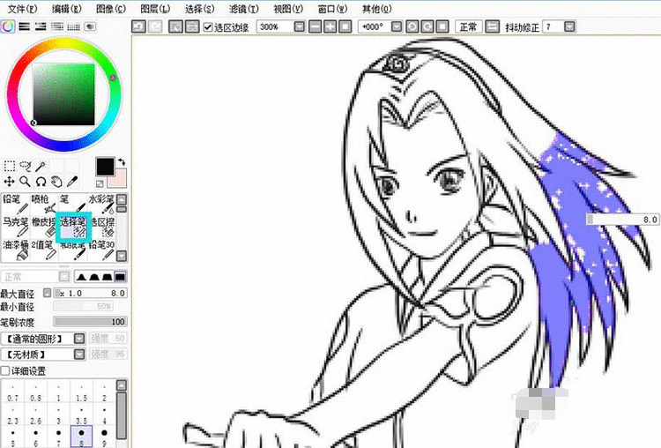Select the 铅笔 (Pencil) brush tool

click(18, 204)
